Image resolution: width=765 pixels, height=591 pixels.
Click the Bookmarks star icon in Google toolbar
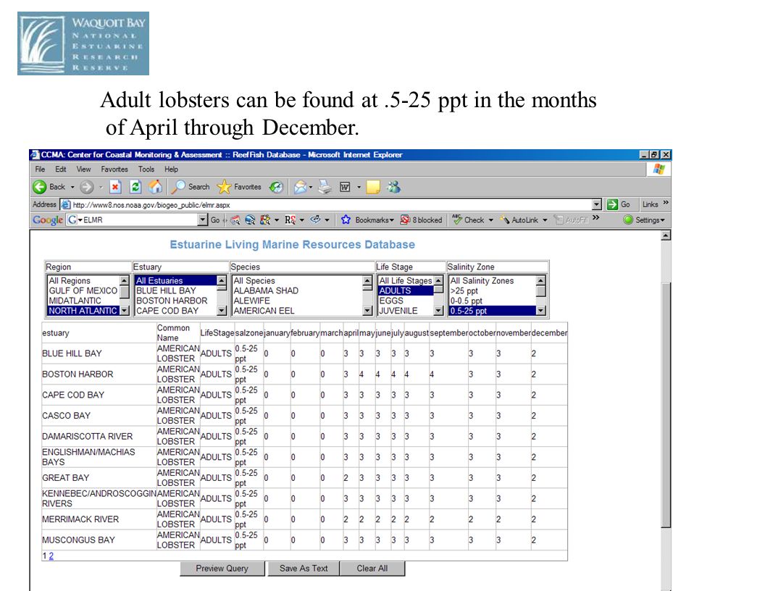[x=346, y=220]
